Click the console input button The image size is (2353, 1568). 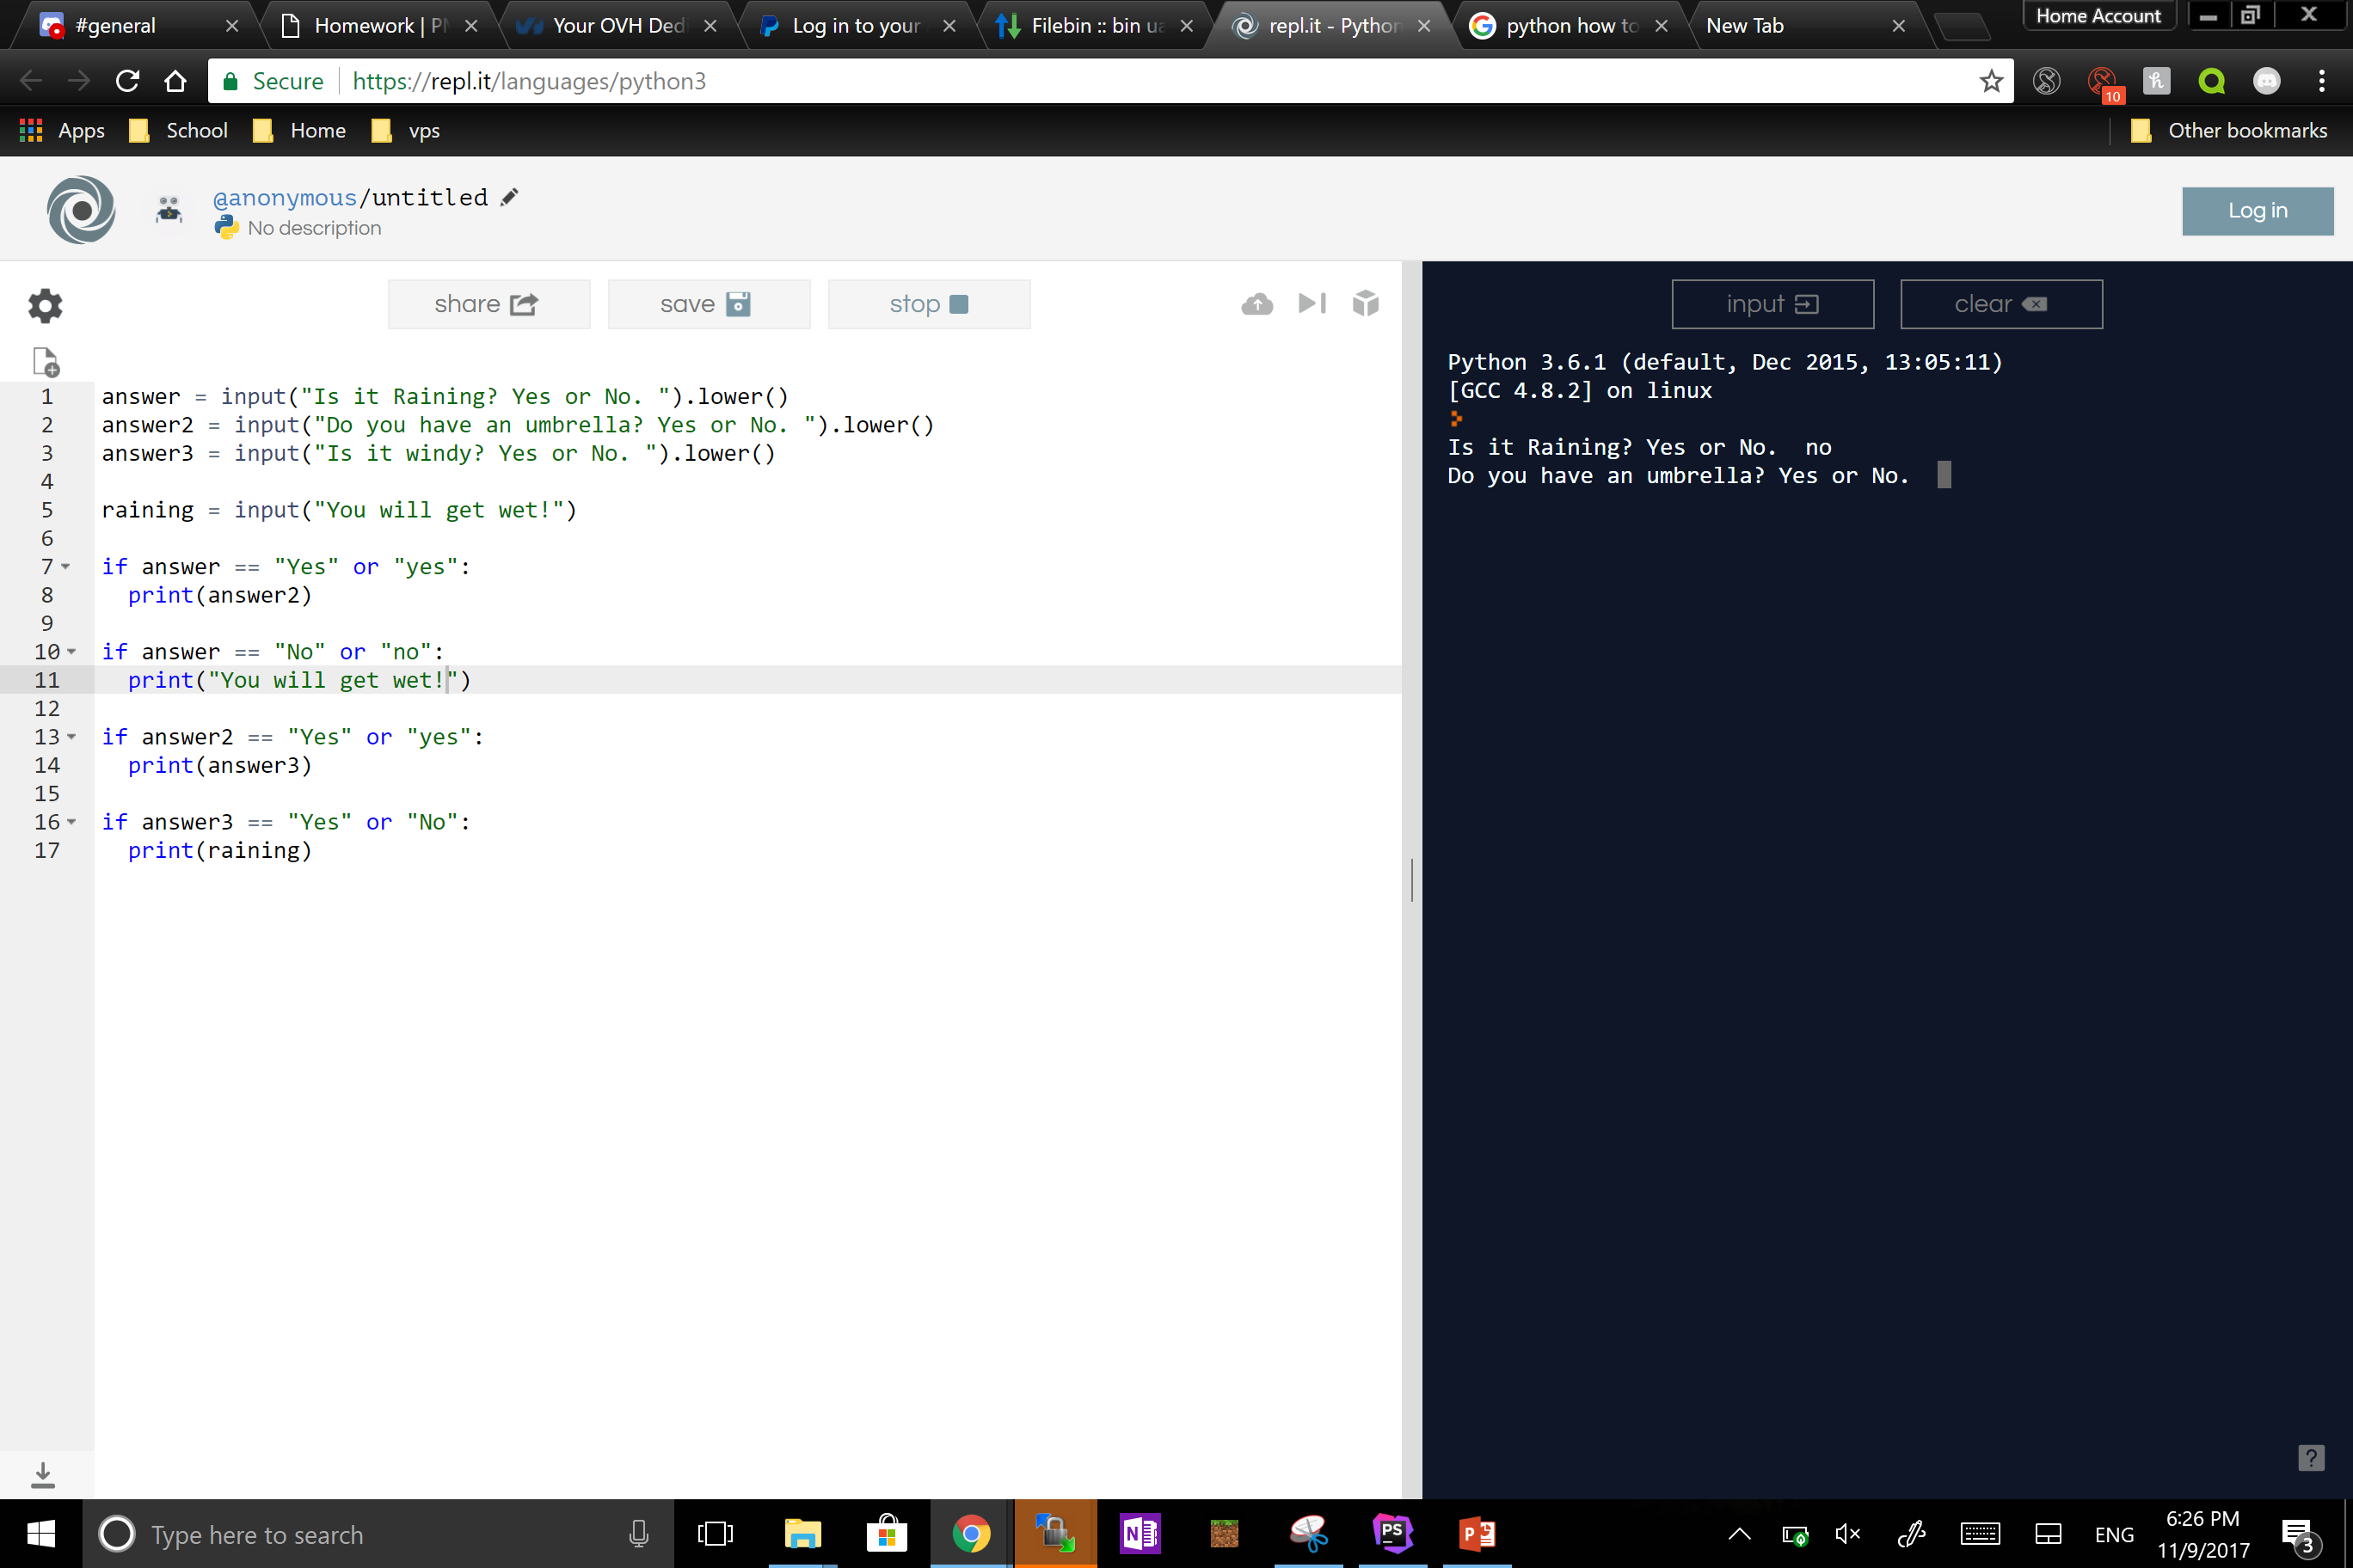[x=1772, y=304]
